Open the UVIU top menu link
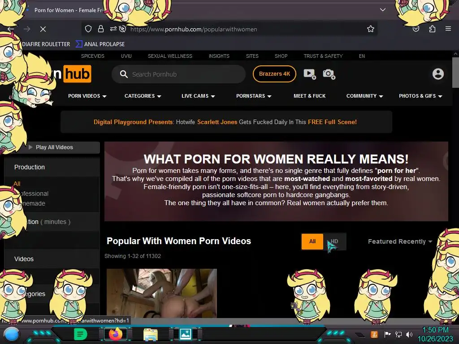The height and width of the screenshot is (344, 459). (126, 56)
